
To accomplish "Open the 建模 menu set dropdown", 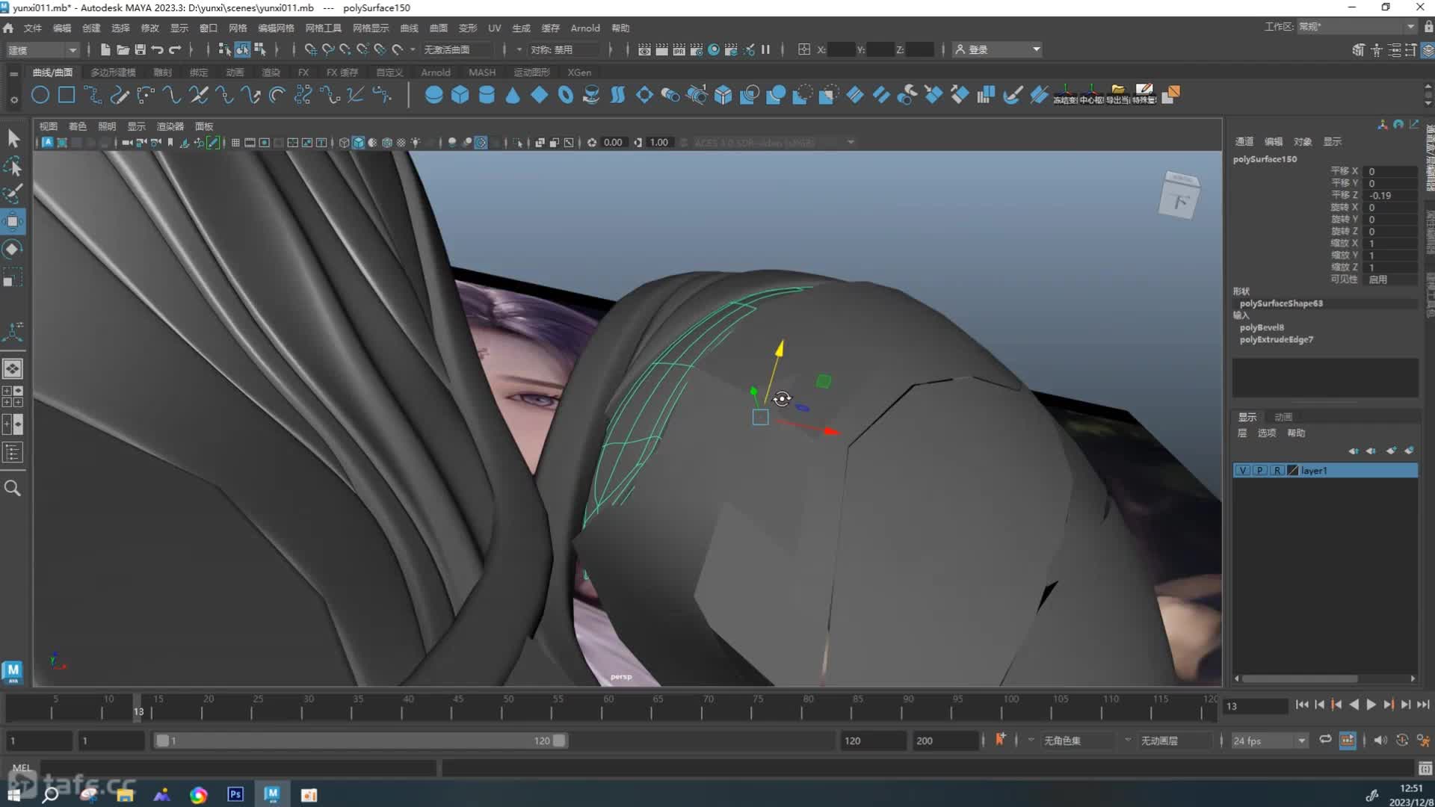I will [42, 50].
